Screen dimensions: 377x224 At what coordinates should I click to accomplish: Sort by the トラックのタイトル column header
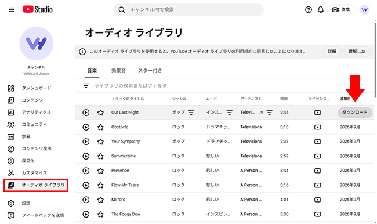click(128, 99)
